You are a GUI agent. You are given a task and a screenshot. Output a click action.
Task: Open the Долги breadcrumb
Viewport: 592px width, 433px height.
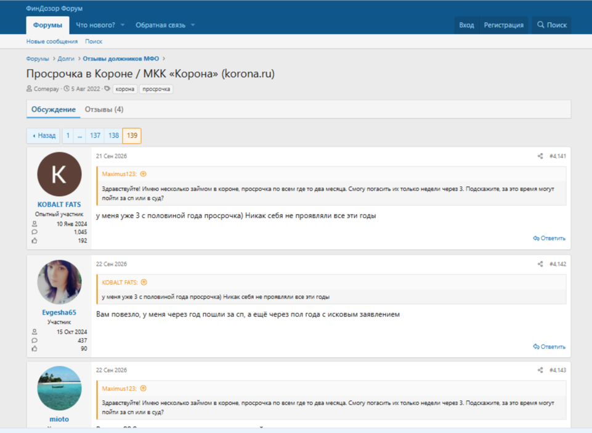click(66, 59)
